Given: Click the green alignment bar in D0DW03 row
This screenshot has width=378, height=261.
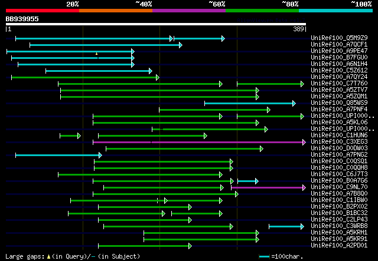Looking at the screenshot, I should (x=185, y=148).
